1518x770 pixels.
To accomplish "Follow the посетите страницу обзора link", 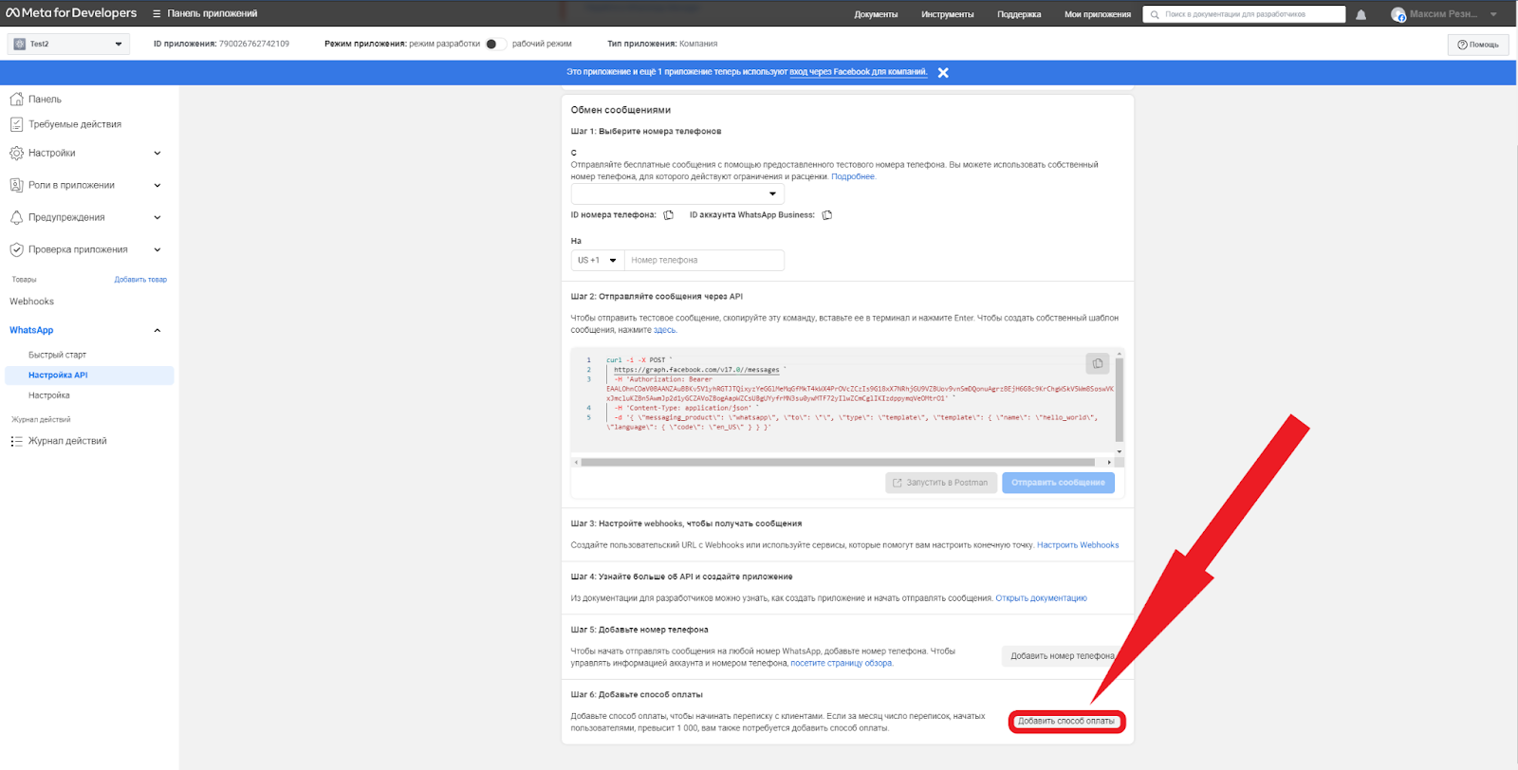I will click(x=842, y=663).
